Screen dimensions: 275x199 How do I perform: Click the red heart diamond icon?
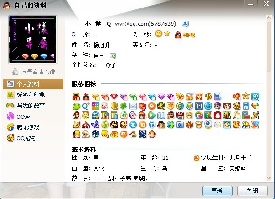tap(114, 96)
